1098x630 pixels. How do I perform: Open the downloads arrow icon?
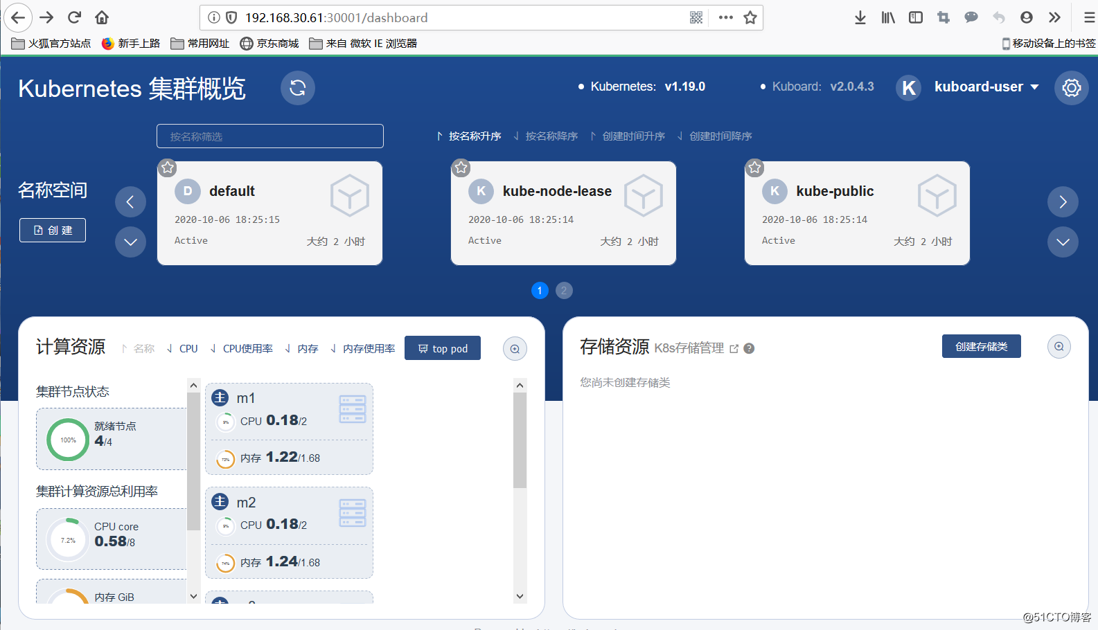pos(860,17)
